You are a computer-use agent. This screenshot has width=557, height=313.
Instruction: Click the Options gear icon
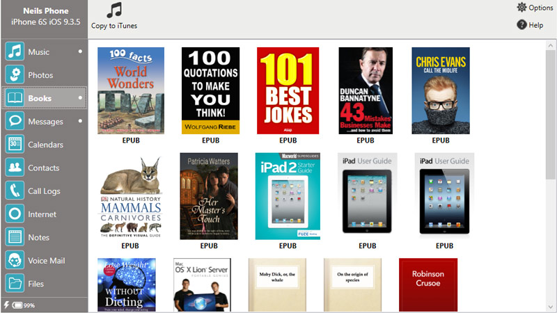[x=521, y=7]
